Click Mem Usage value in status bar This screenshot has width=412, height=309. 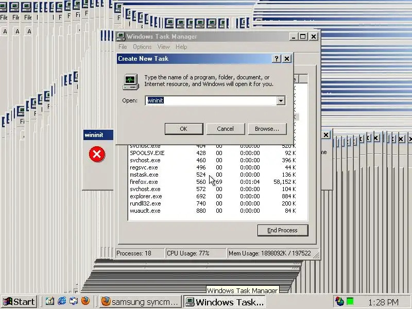click(x=270, y=253)
